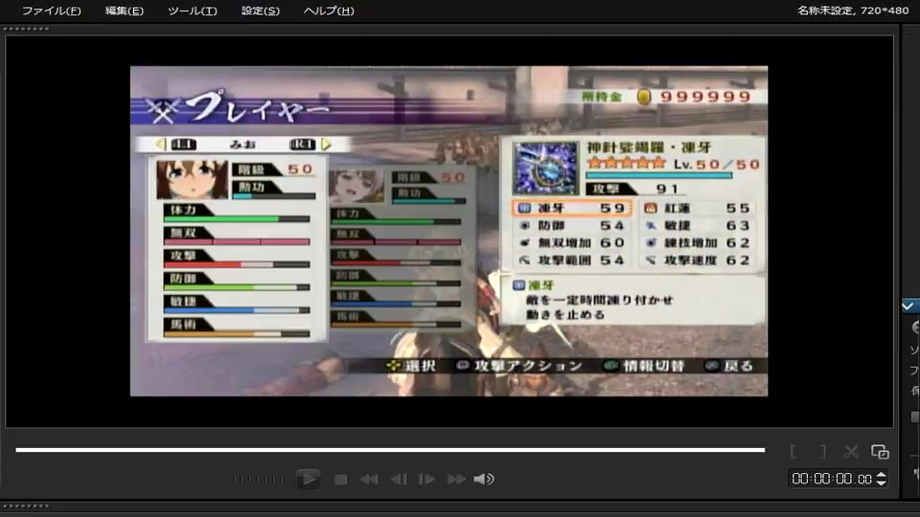920x517 pixels.
Task: Click the jog wheel tick strip
Action: tap(258, 480)
